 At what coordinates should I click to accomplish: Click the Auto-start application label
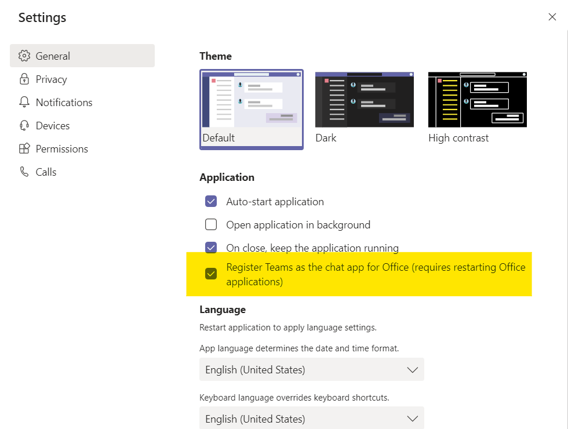click(275, 202)
